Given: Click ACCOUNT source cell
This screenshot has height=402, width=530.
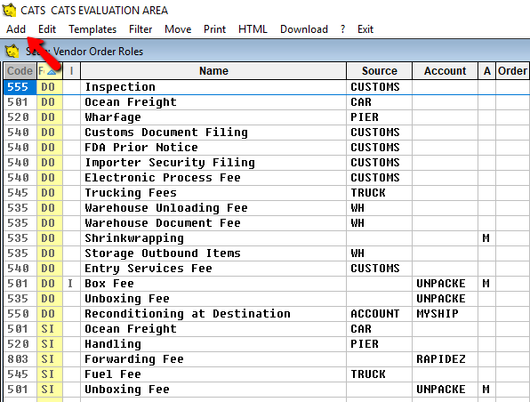Looking at the screenshot, I should coord(379,314).
